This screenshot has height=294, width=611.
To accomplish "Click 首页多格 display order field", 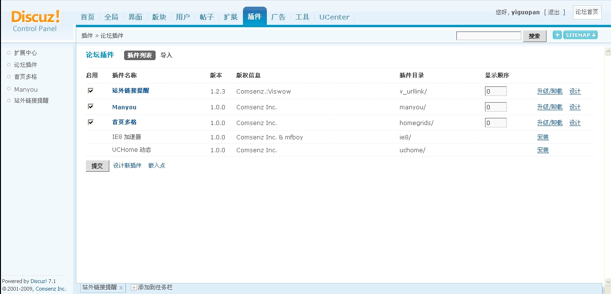I will coord(496,123).
